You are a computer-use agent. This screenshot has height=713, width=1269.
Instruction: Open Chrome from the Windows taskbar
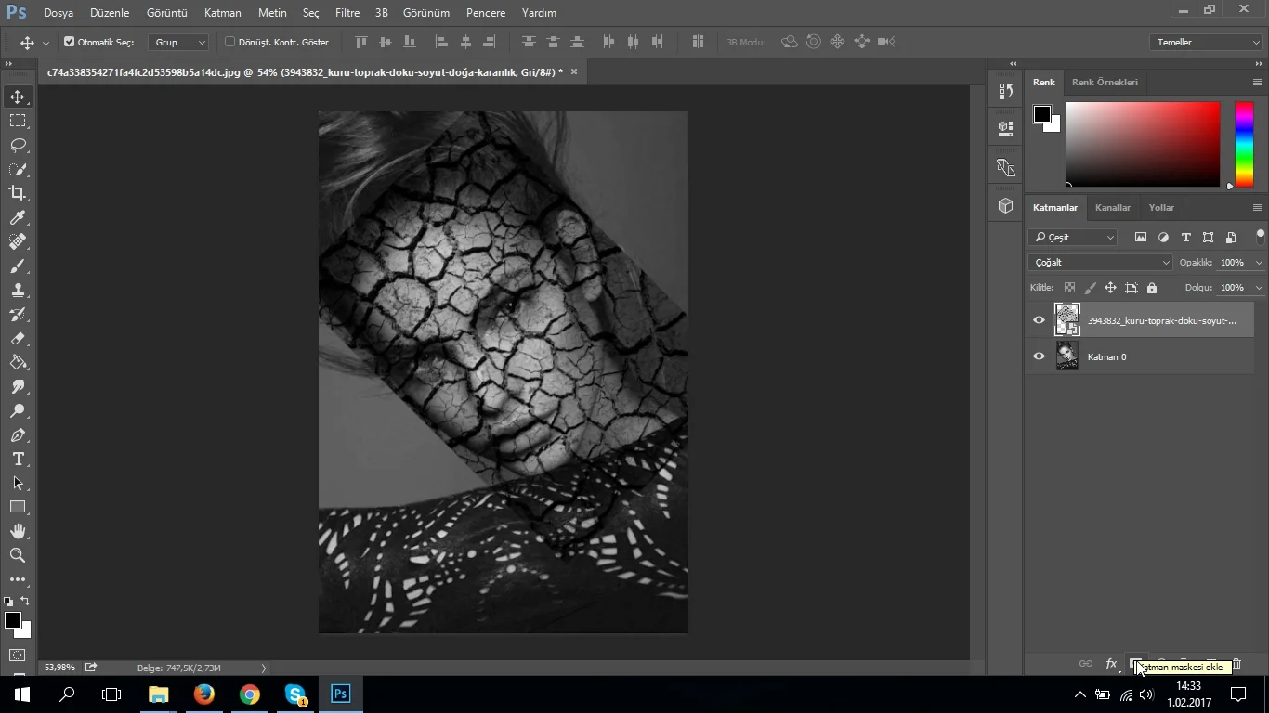[x=250, y=694]
